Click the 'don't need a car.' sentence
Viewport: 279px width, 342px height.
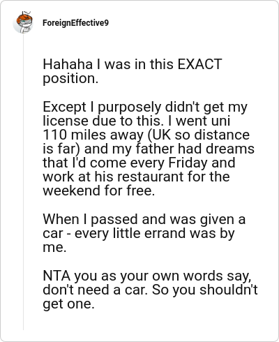(95, 290)
